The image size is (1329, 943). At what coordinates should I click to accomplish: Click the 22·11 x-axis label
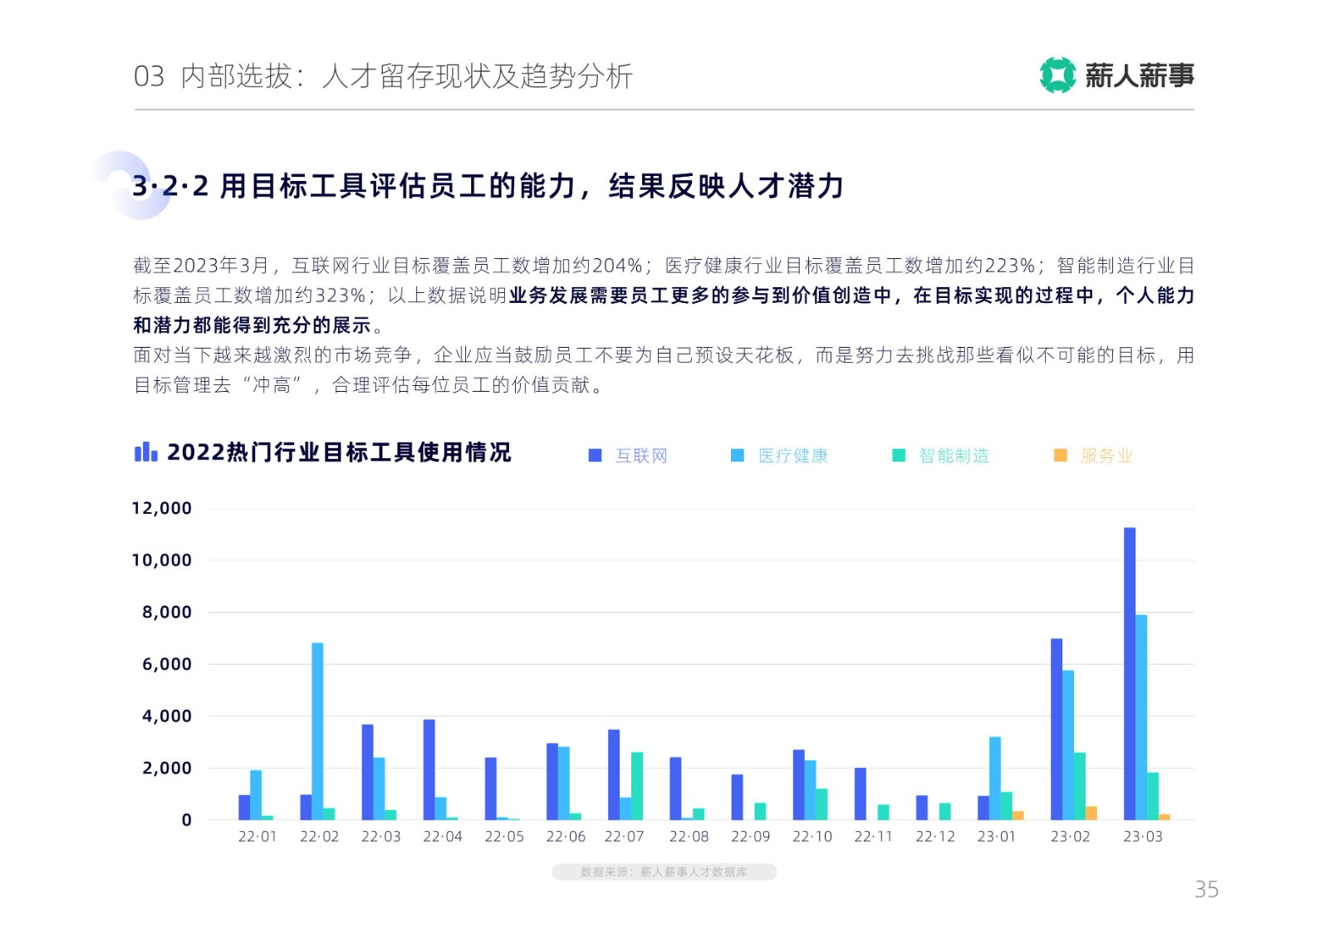[873, 837]
